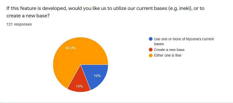Click the white border between orange and red slices

[x=74, y=77]
